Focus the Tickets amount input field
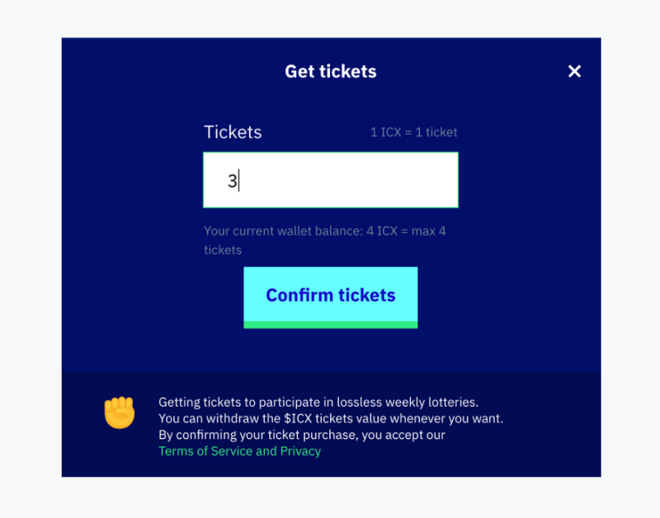Viewport: 660px width, 518px height. [x=331, y=180]
